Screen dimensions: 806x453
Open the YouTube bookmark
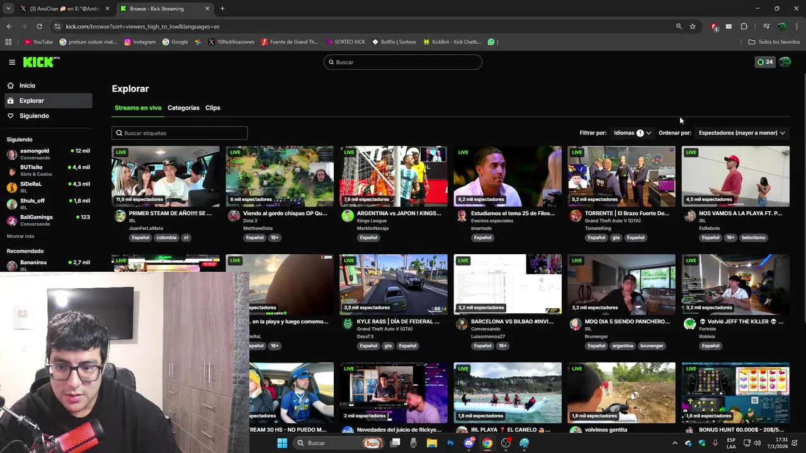[38, 42]
